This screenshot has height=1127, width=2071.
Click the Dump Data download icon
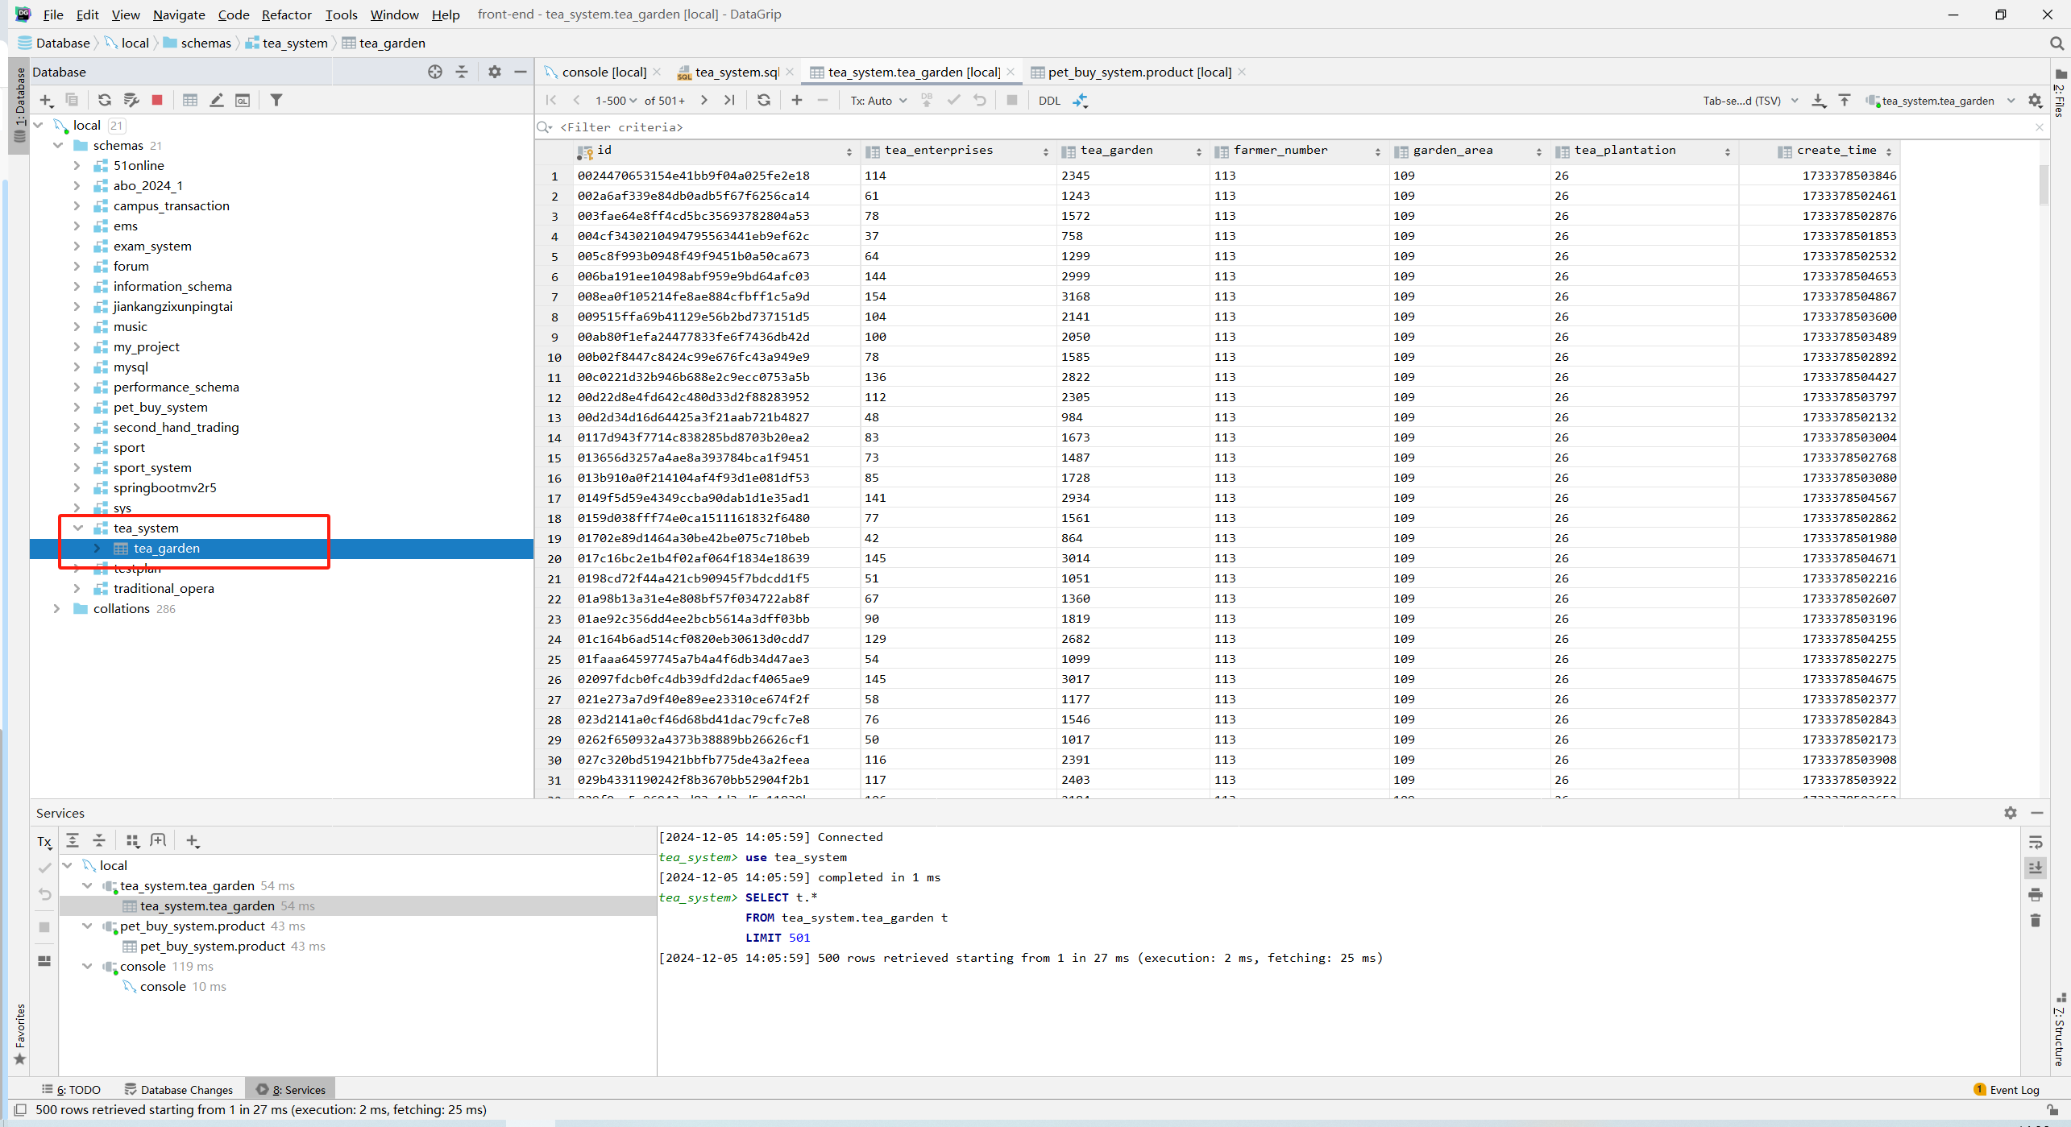(1819, 101)
